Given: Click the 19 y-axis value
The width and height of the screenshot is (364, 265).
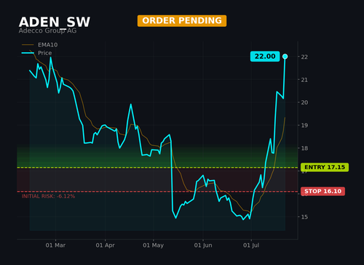Looking at the screenshot, I should 304,126.
